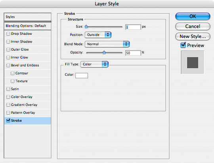Click the Cancel button
The image size is (214, 163).
[193, 26]
